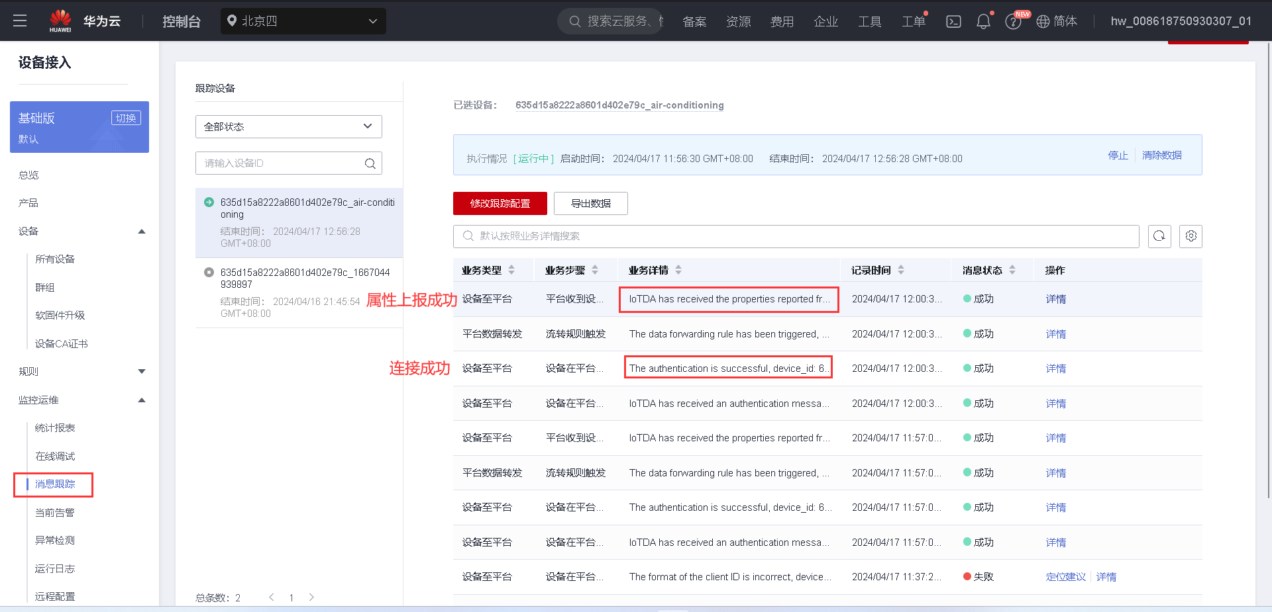Click the 修改跟踪配置 button
Viewport: 1272px width, 612px height.
500,203
